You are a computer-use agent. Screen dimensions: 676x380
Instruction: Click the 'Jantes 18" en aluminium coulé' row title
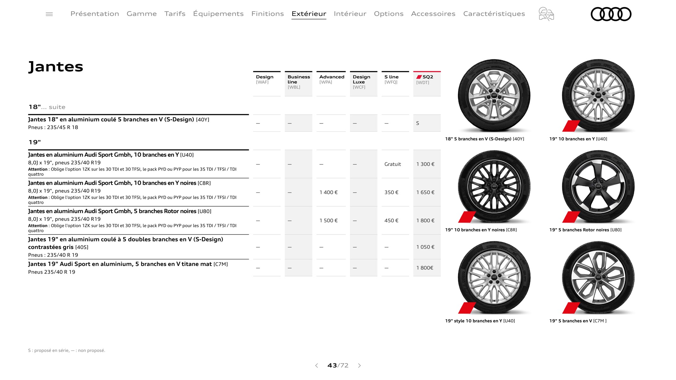119,119
